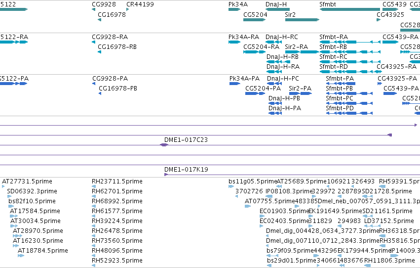420x268 pixels.
Task: Click the RH26478.5prime EST label
Action: (x=117, y=231)
